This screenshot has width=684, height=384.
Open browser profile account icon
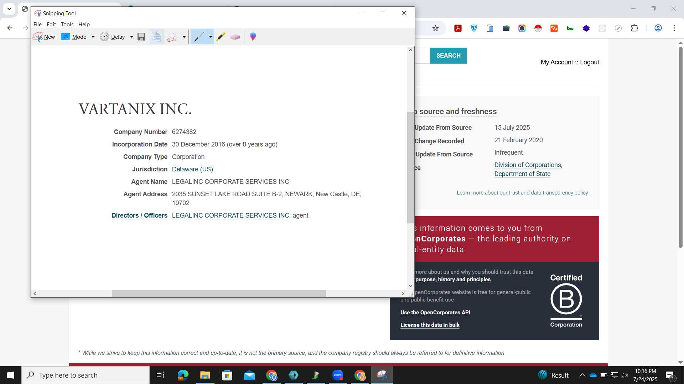click(x=658, y=28)
